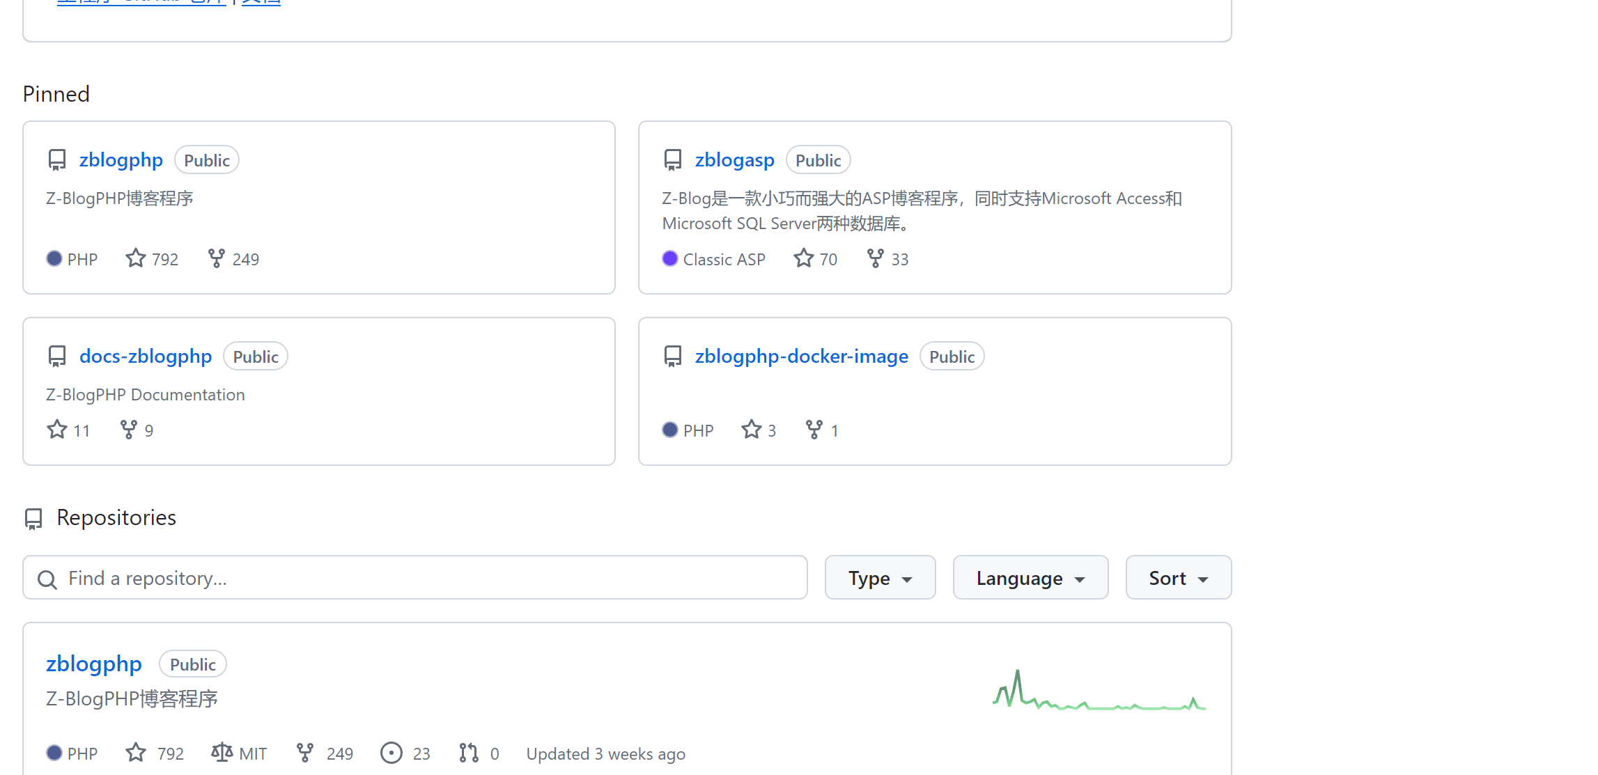Click Public badge on pinned zblogphp

pos(207,160)
